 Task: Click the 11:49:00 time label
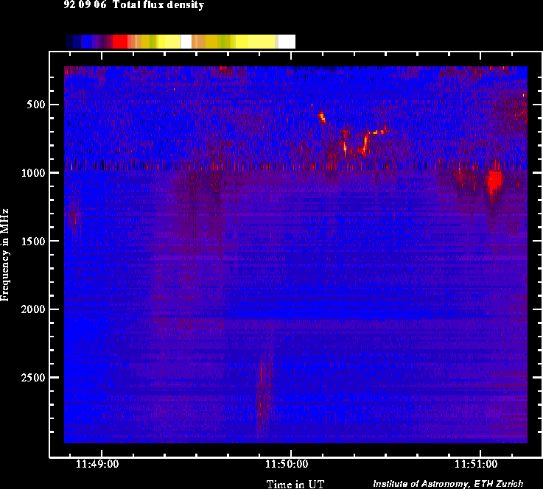97,464
